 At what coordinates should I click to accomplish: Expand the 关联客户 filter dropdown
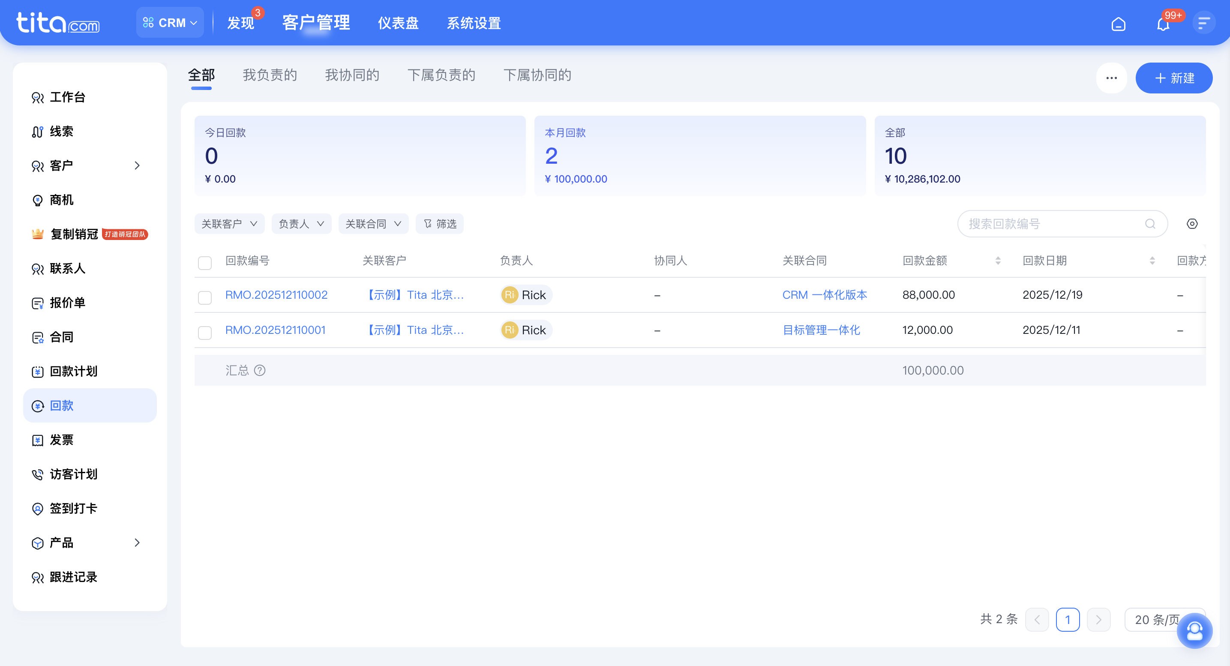click(230, 223)
